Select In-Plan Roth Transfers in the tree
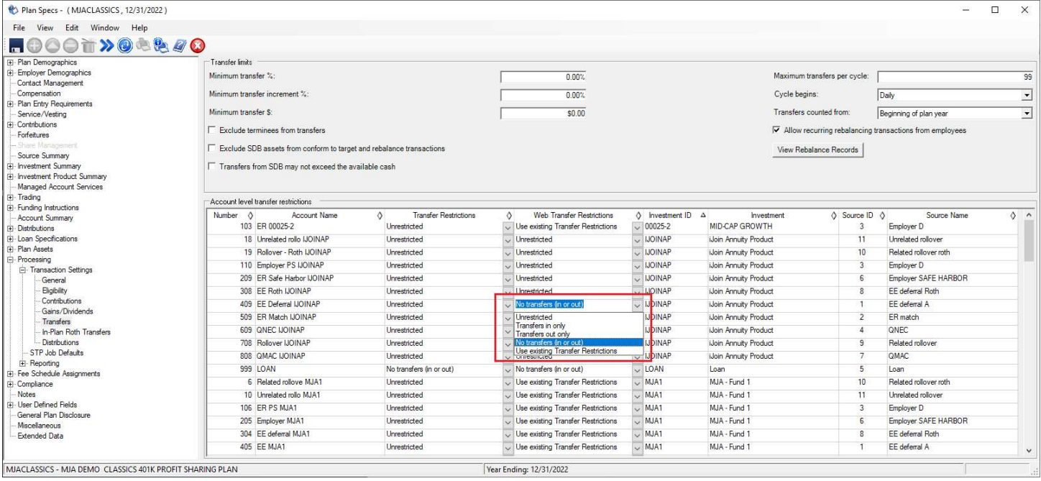The width and height of the screenshot is (1041, 481). (76, 332)
